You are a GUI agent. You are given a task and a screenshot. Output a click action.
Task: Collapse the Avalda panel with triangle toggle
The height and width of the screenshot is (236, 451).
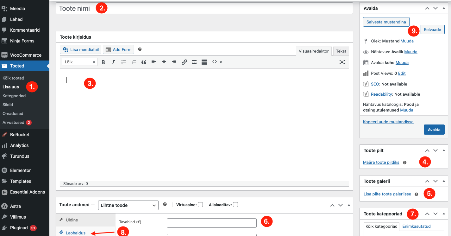point(444,8)
